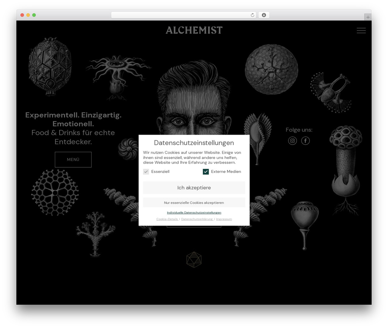Minimize the browser window
388x328 pixels.
(28, 15)
